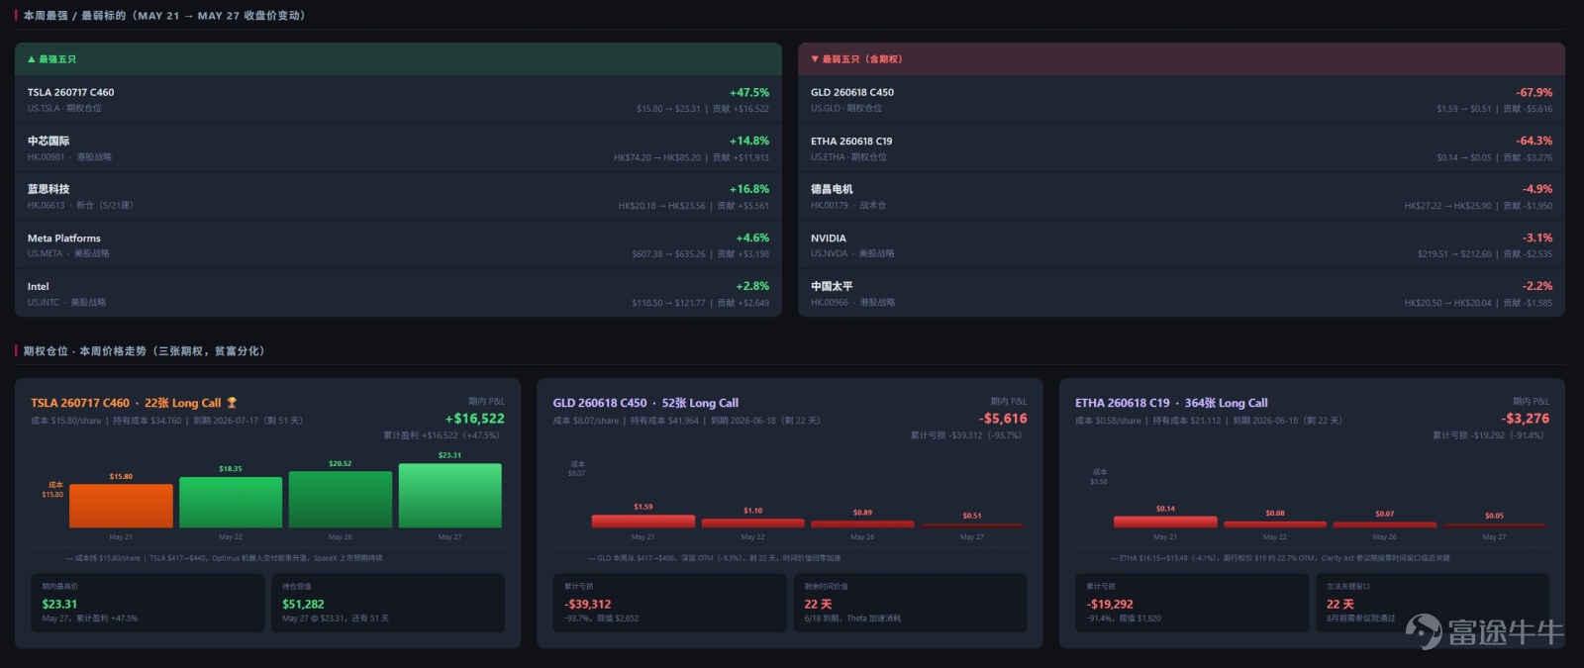Viewport: 1584px width, 668px height.
Task: Click 累计盈利 +$16,522 (+47.5%) under TSLA P&L
Action: pos(442,435)
